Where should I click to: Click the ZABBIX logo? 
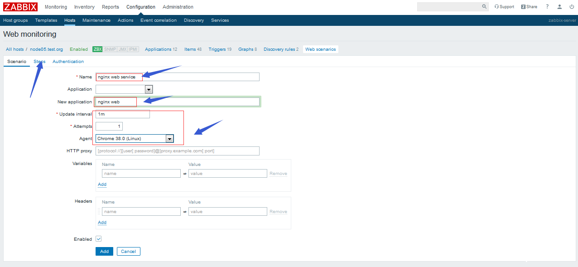click(19, 7)
